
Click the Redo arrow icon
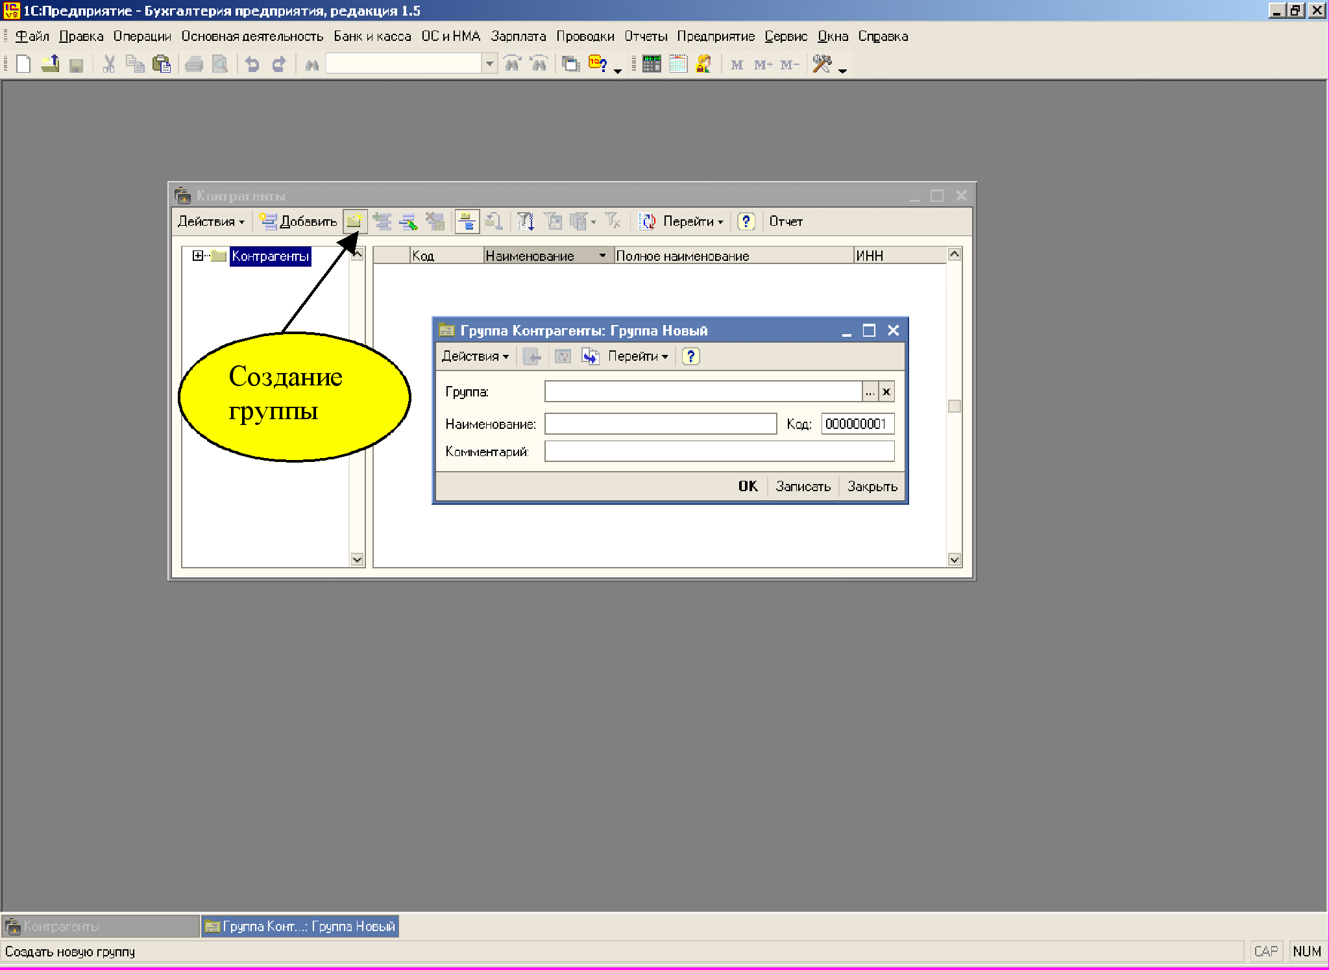click(x=279, y=64)
